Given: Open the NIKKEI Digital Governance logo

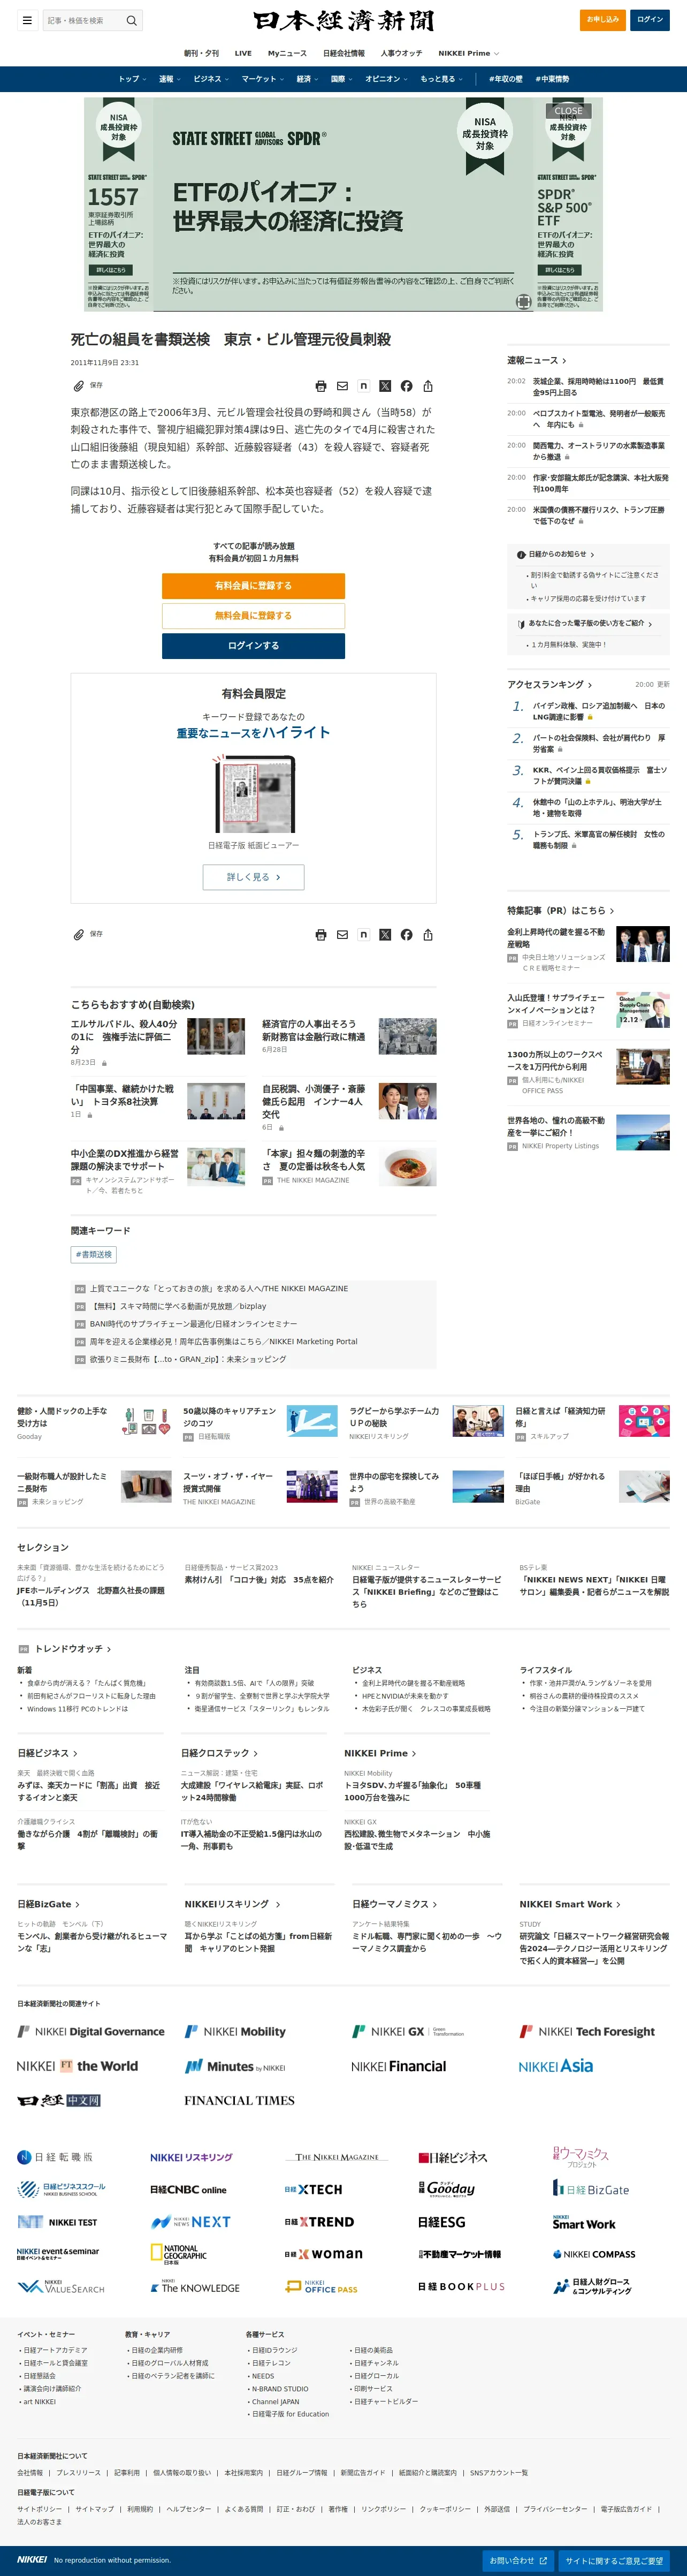Looking at the screenshot, I should click(x=91, y=2032).
